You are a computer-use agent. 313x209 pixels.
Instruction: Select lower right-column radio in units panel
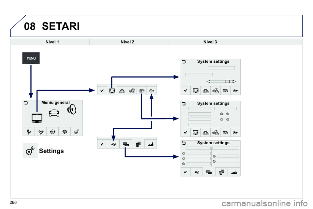pos(214,161)
